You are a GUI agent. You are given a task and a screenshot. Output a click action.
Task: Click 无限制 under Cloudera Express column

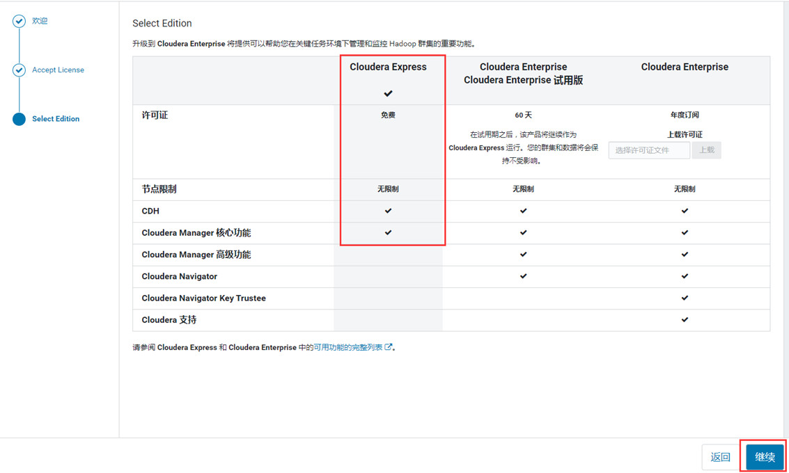click(388, 189)
